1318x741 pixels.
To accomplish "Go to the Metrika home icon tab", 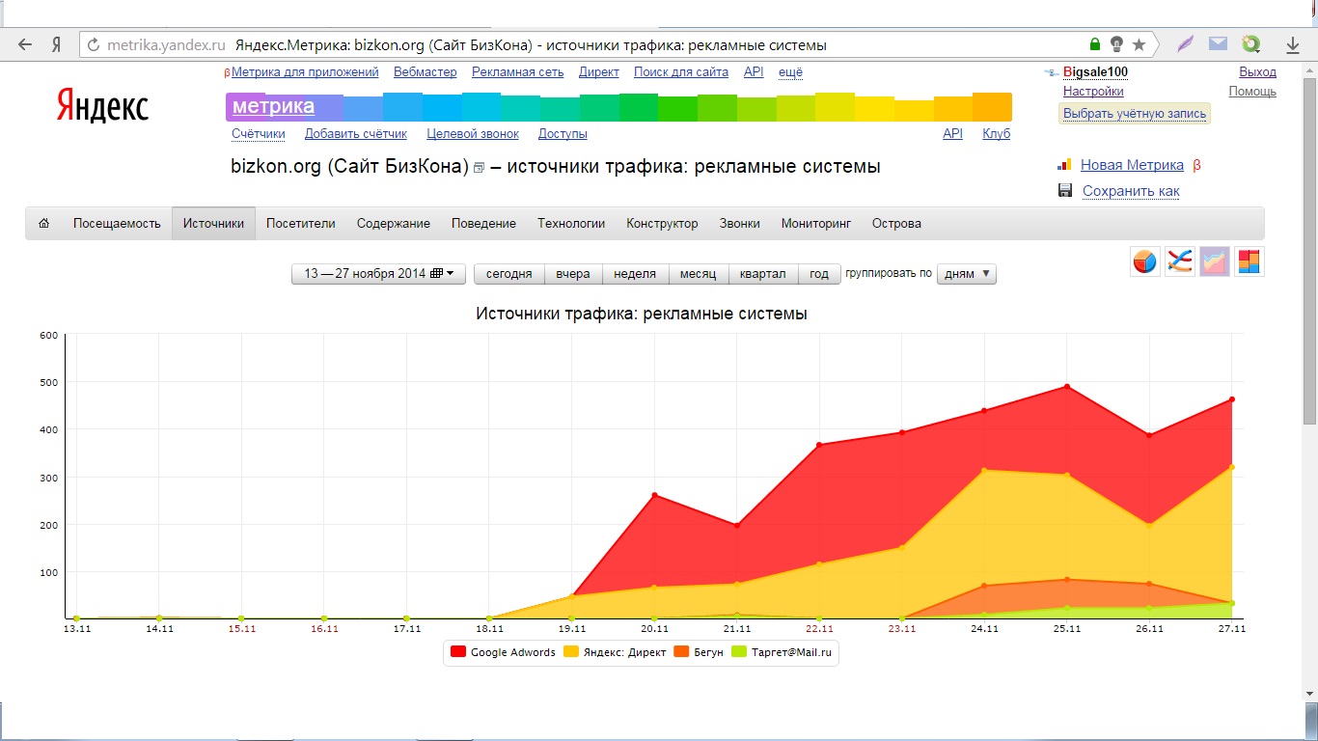I will click(x=44, y=223).
